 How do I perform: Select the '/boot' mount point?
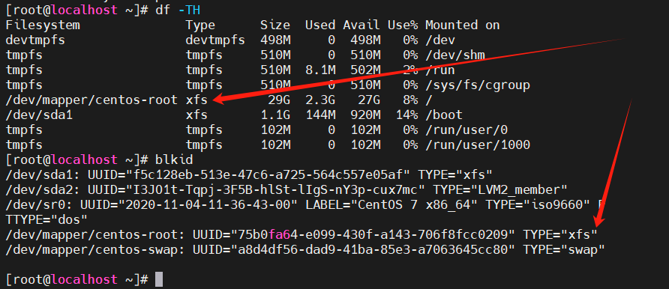click(444, 115)
